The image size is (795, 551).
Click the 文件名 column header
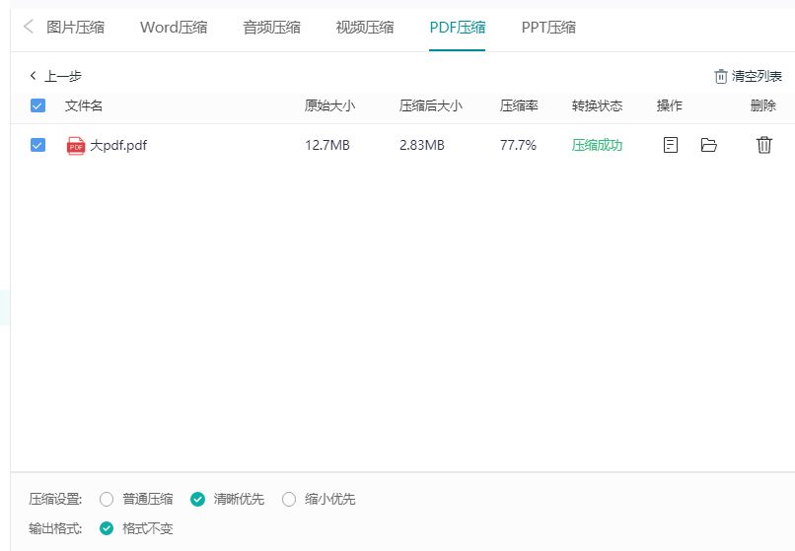84,105
